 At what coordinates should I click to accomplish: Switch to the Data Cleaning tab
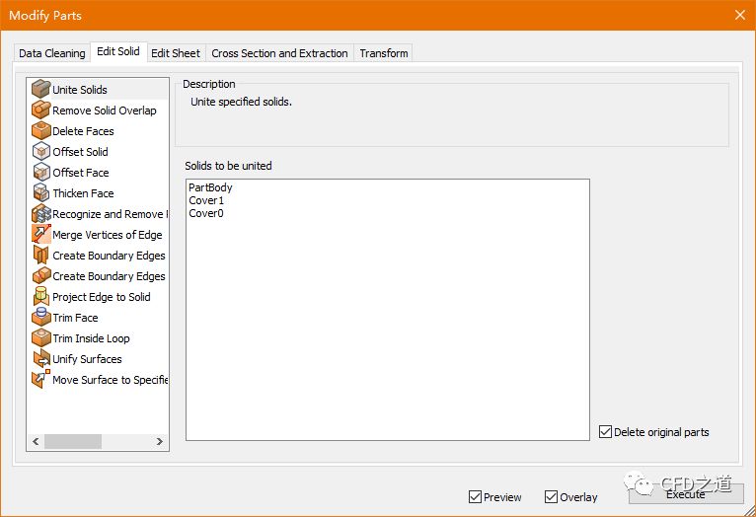point(52,53)
